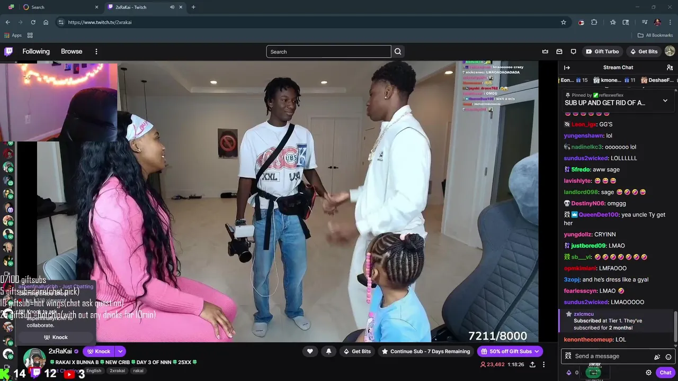Open the party celebration icon in chat input
This screenshot has height=381, width=678.
pyautogui.click(x=657, y=357)
